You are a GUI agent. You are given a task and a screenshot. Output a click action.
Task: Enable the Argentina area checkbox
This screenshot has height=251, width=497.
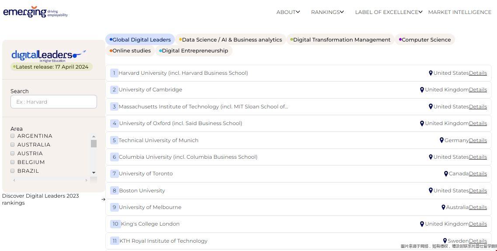click(13, 136)
